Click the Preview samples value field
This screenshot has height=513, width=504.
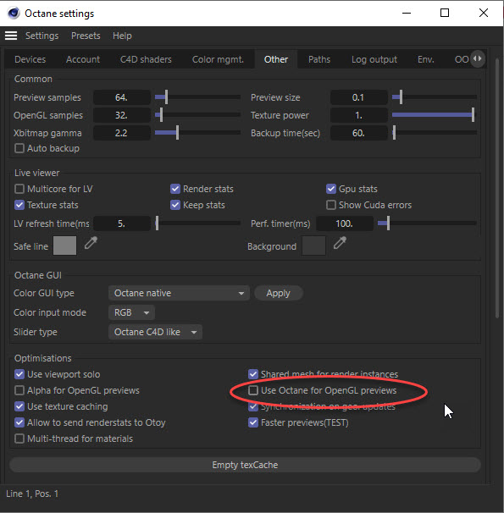(x=122, y=97)
